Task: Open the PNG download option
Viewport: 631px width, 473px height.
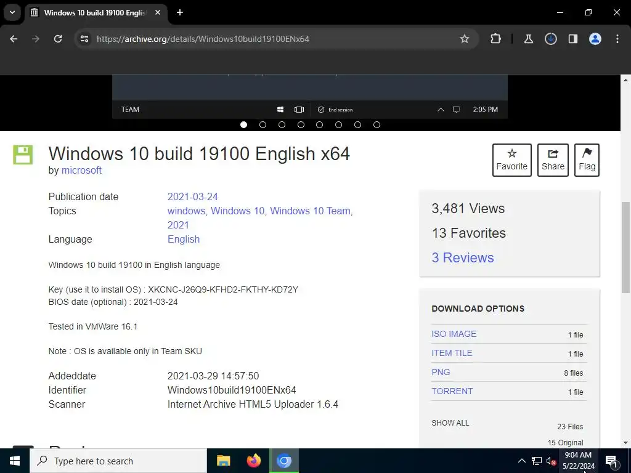Action: point(441,372)
